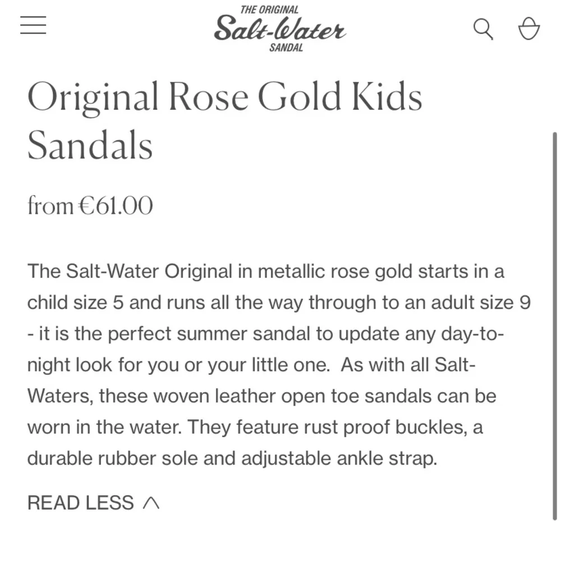View your cart via the bag icon
Image resolution: width=561 pixels, height=561 pixels.
[x=528, y=29]
